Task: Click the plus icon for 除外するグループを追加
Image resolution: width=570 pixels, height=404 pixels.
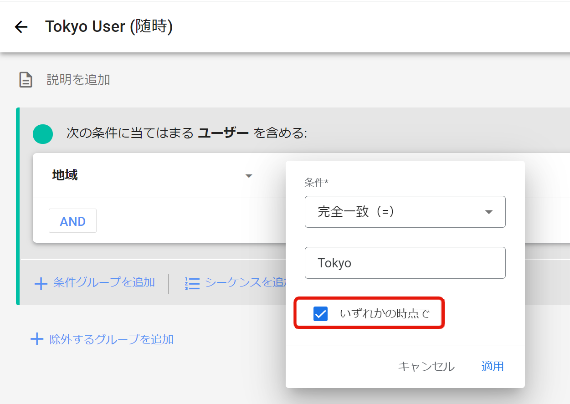Action: [x=36, y=339]
